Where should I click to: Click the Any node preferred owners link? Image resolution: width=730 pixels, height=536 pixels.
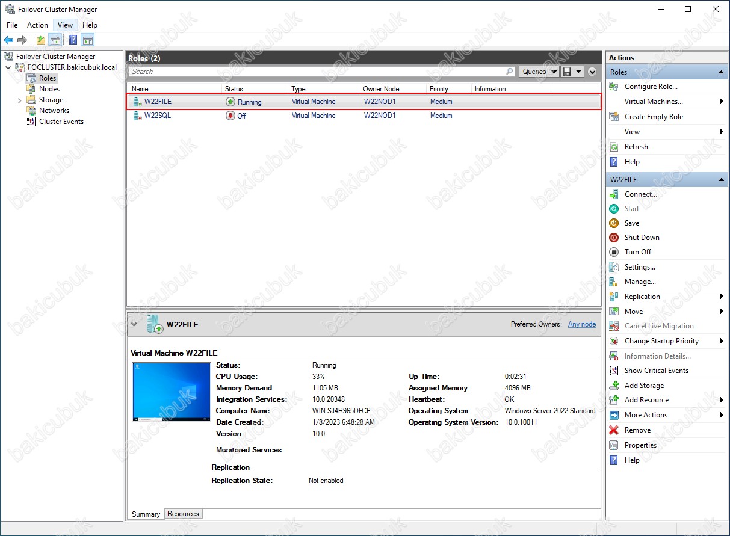point(582,324)
